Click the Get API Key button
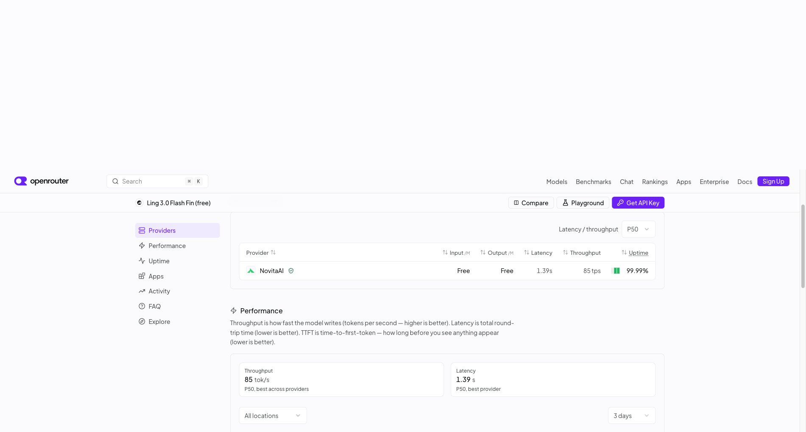806x432 pixels. pos(638,203)
